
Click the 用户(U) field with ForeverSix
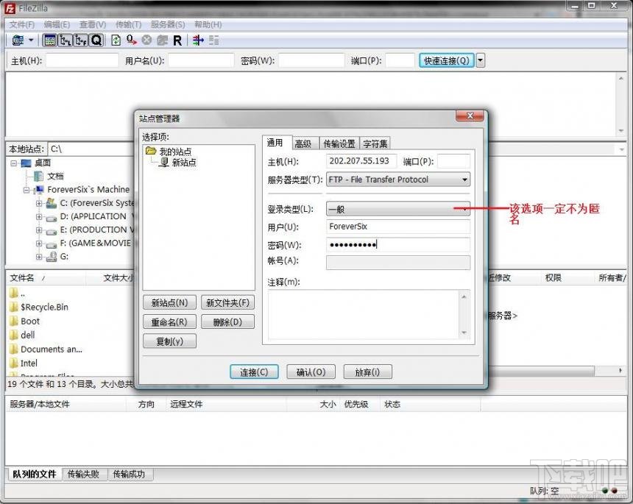398,227
